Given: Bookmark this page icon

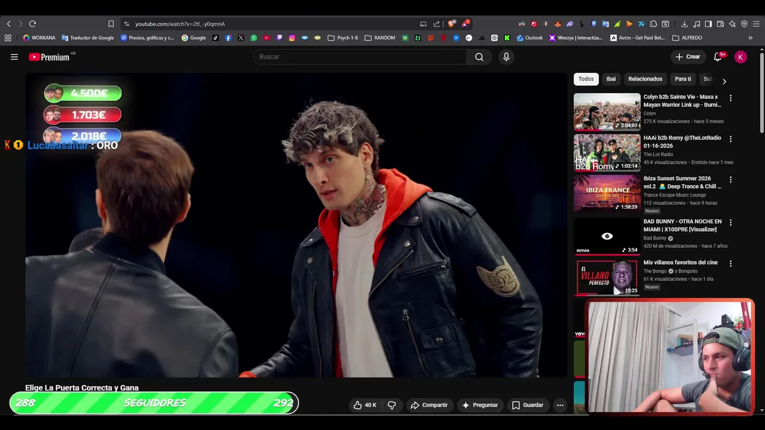Looking at the screenshot, I should tap(111, 24).
